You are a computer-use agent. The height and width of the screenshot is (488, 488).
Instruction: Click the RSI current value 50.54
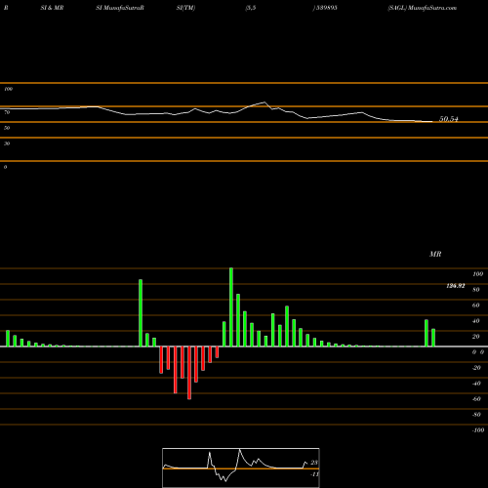click(449, 119)
